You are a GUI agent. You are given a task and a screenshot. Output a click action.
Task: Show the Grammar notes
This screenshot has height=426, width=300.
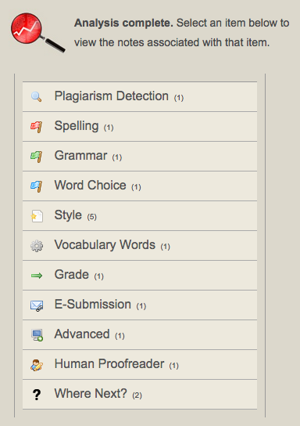tap(140, 156)
